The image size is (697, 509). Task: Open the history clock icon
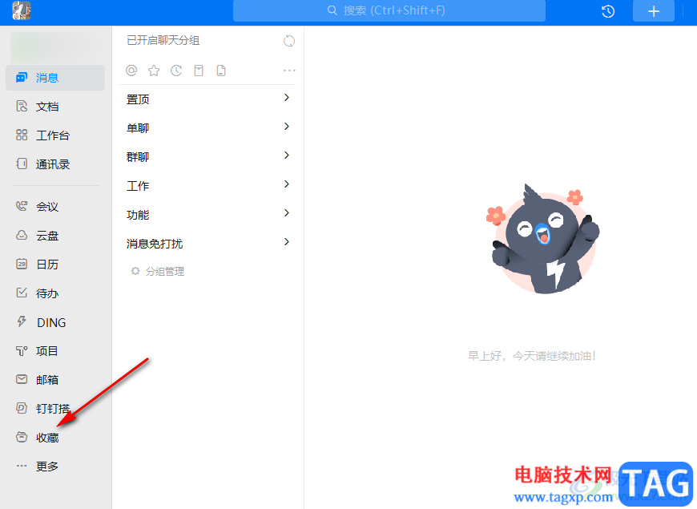[607, 11]
